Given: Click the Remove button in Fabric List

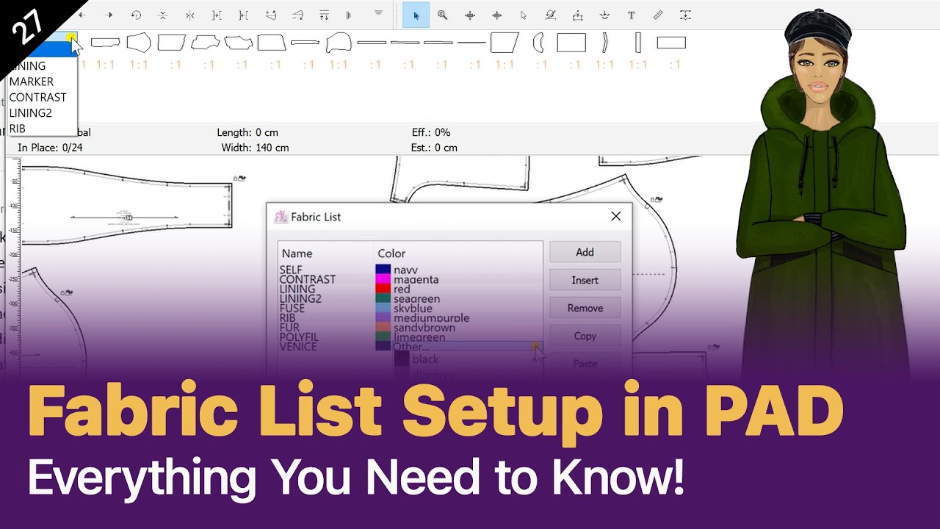Looking at the screenshot, I should (585, 308).
